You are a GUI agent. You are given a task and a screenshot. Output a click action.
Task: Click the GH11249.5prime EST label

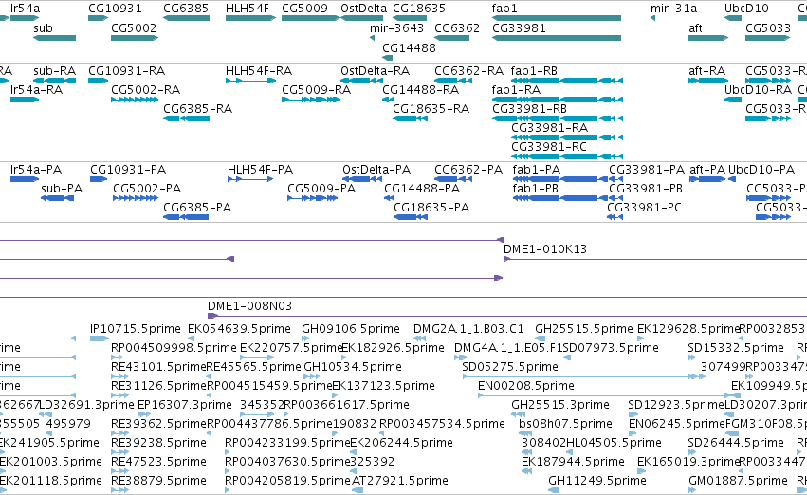click(x=597, y=481)
